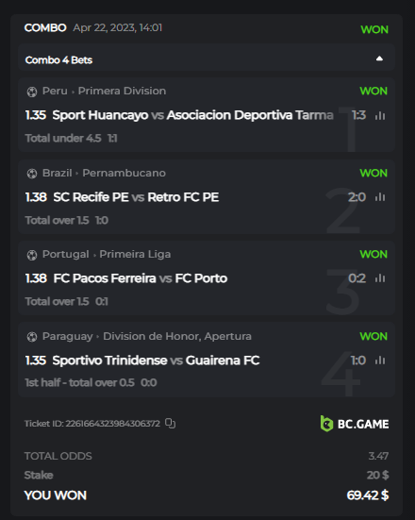This screenshot has width=415, height=520.
Task: Collapse the Combo 4 Bets arrow
Action: point(379,59)
